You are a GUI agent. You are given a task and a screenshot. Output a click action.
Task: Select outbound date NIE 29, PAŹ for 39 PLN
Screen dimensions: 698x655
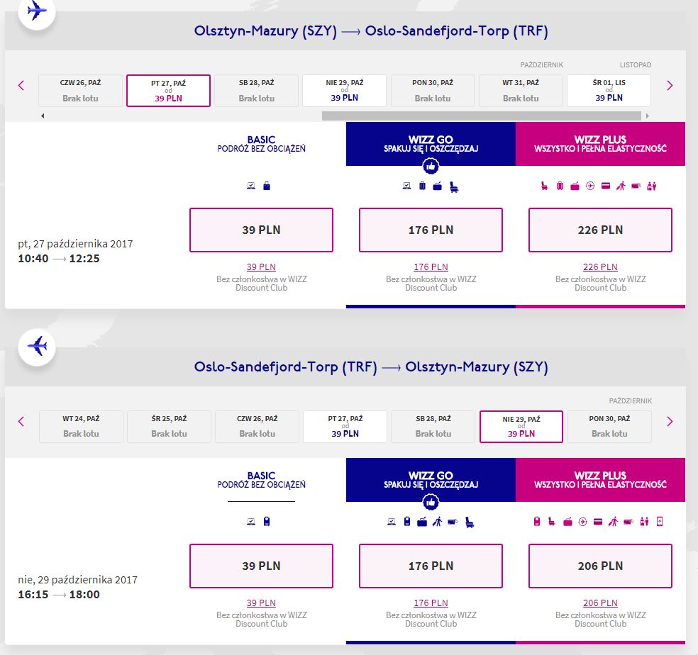pos(344,91)
